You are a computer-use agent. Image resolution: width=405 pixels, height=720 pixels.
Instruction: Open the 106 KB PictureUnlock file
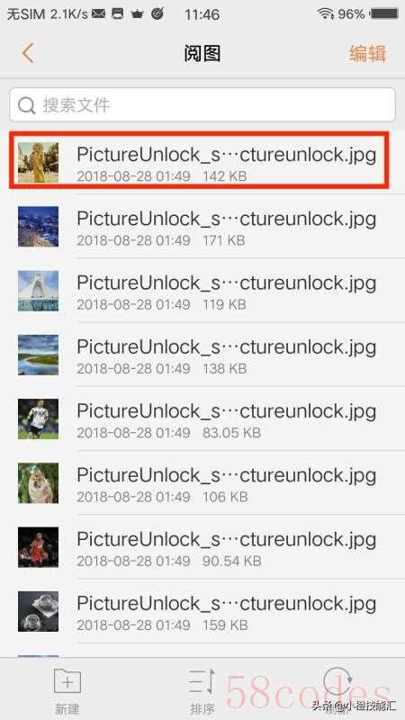(202, 483)
